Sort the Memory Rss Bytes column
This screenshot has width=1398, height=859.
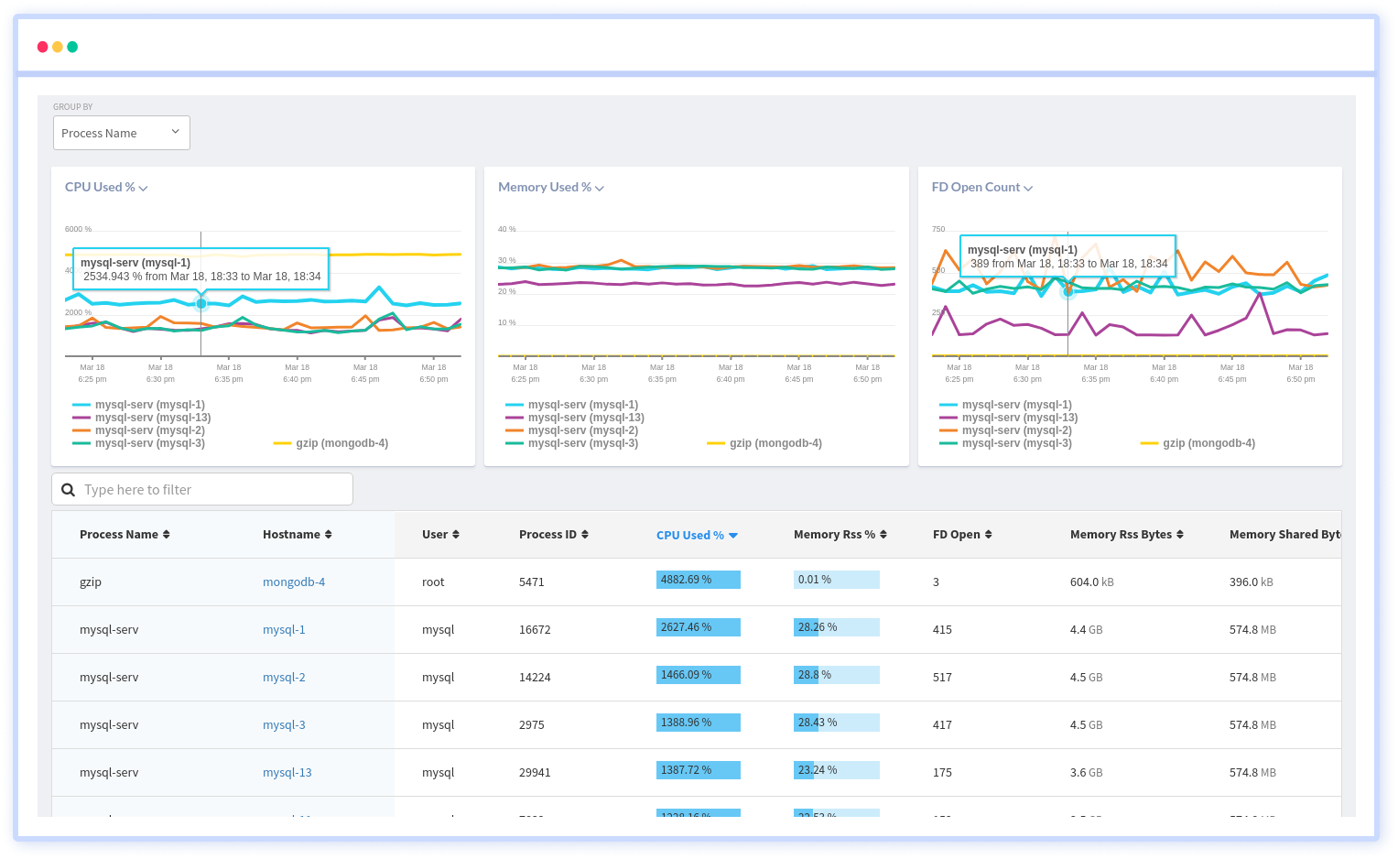click(x=1179, y=534)
